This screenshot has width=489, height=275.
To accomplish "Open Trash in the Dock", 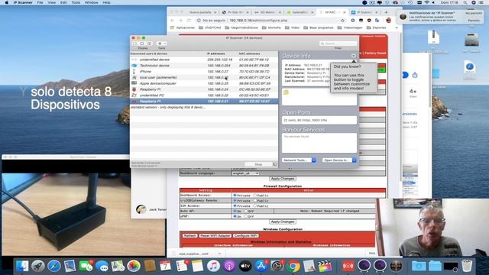I will click(x=467, y=266).
